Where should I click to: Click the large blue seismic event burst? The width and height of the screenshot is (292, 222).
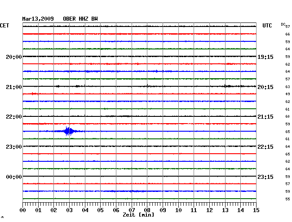tap(69, 131)
